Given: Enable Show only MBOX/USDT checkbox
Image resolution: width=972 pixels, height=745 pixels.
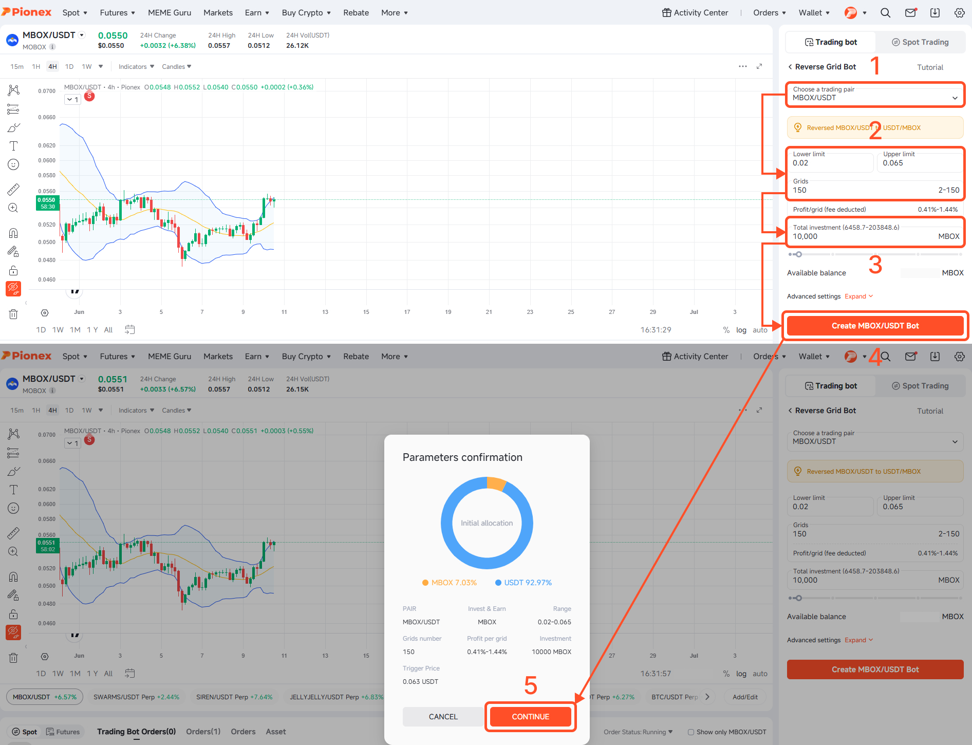Looking at the screenshot, I should point(691,732).
